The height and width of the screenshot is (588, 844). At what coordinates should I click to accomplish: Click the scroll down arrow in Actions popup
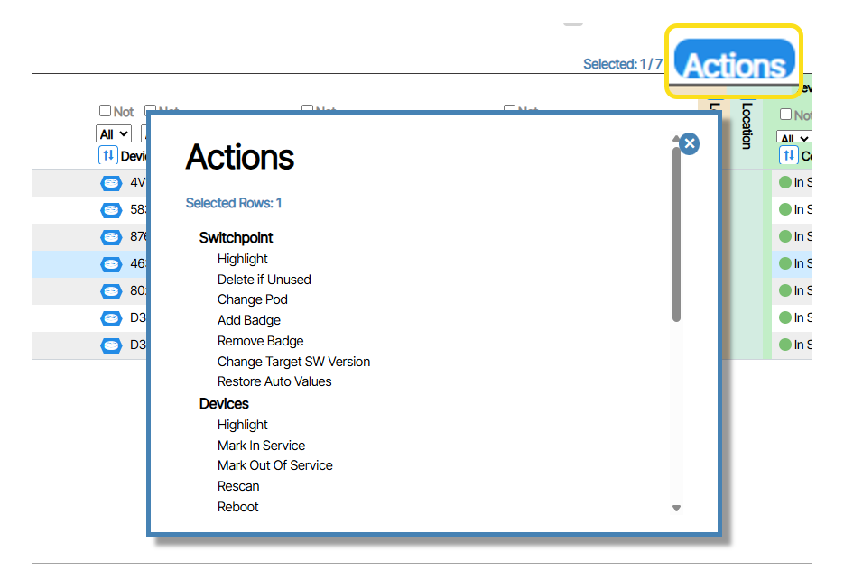coord(676,509)
